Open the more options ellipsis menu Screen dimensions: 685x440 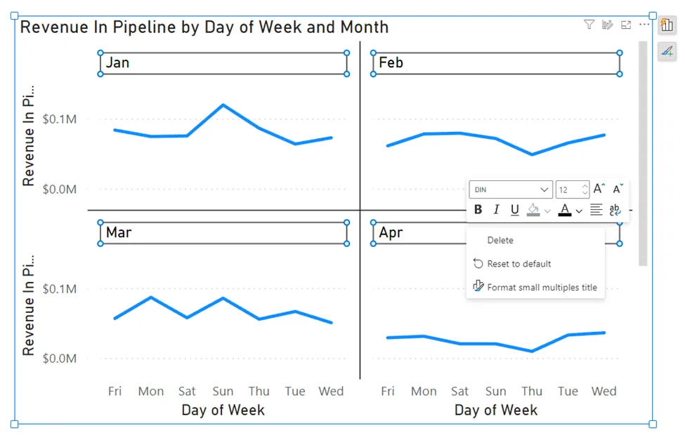[644, 25]
